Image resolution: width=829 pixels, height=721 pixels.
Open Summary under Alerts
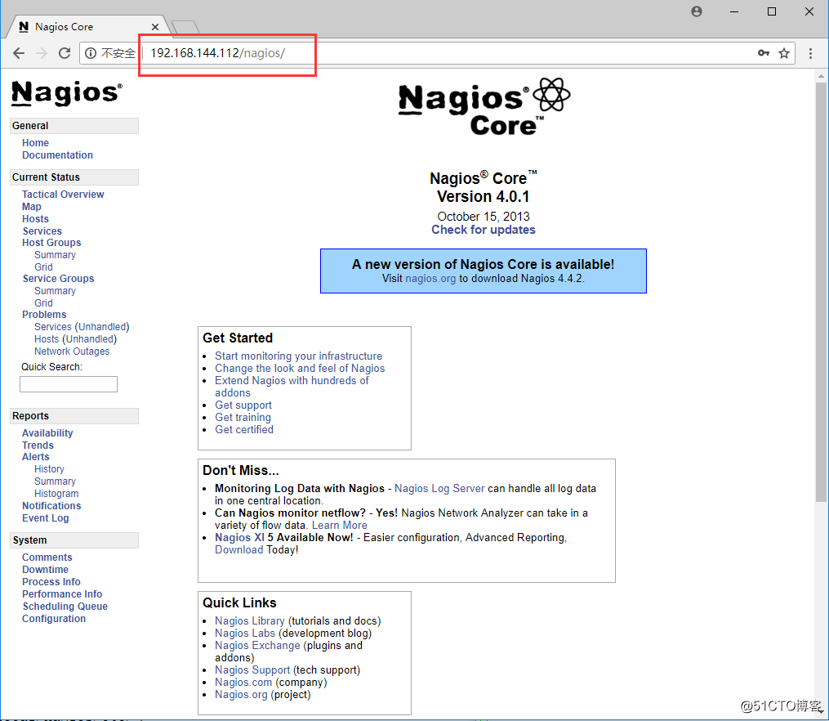[55, 481]
